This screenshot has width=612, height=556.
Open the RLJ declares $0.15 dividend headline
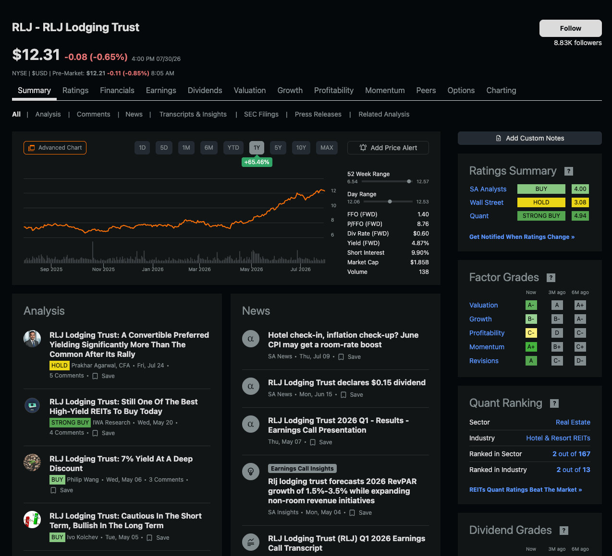pos(347,382)
